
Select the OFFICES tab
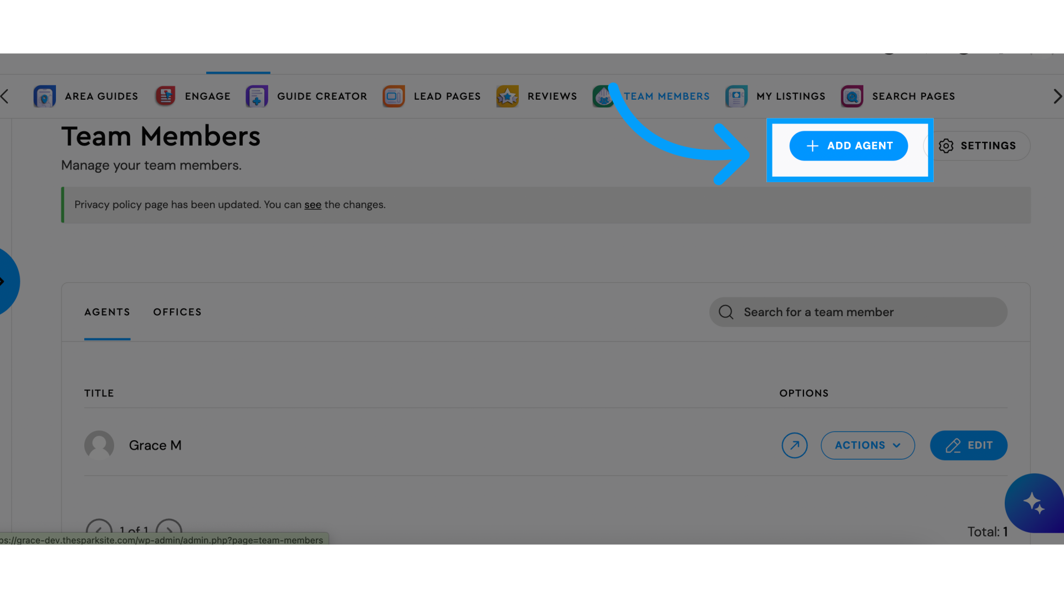pos(177,312)
